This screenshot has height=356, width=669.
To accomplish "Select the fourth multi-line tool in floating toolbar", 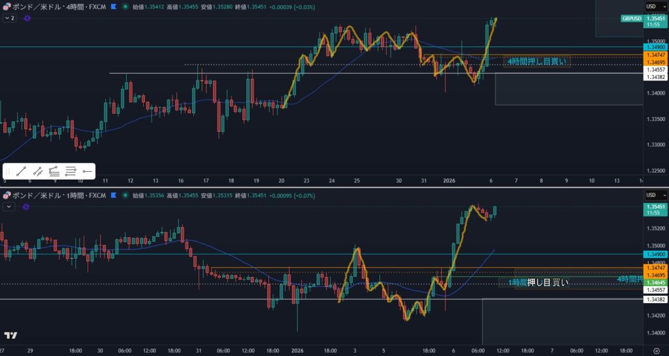I will click(71, 171).
